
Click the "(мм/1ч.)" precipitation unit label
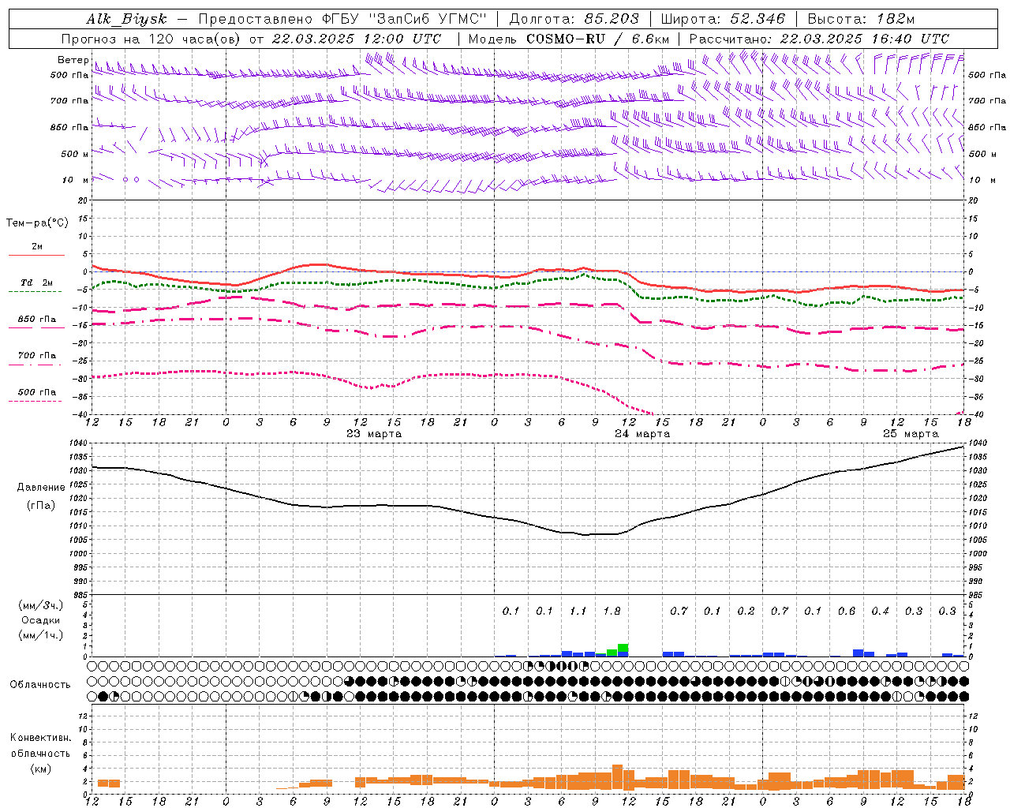coord(39,635)
